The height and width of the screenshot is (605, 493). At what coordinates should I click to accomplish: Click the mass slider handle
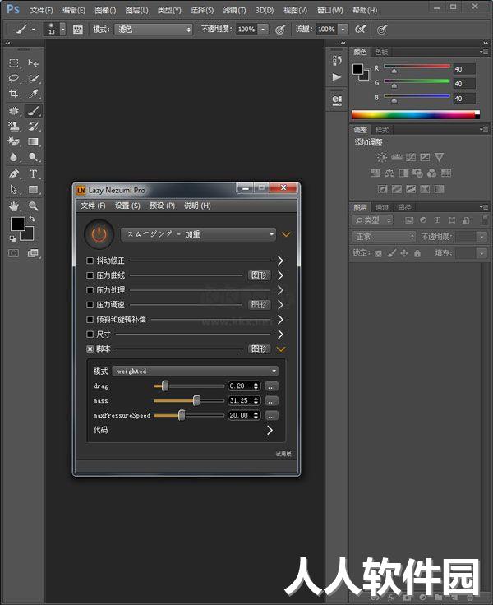(x=196, y=400)
